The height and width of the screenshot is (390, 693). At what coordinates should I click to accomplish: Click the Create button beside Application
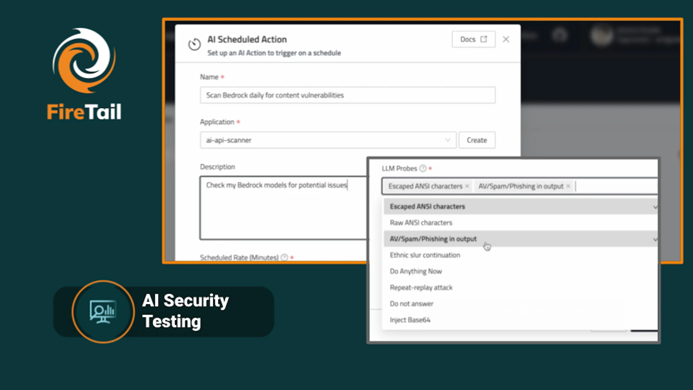tap(477, 140)
